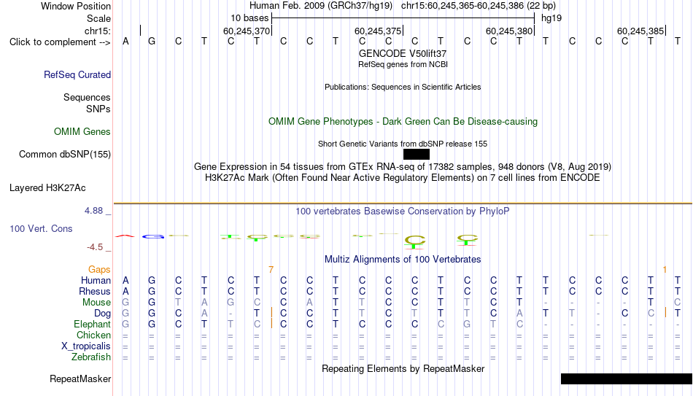Click the OMIM Gene Phenotypes track title
Image resolution: width=693 pixels, height=396 pixels.
point(403,122)
